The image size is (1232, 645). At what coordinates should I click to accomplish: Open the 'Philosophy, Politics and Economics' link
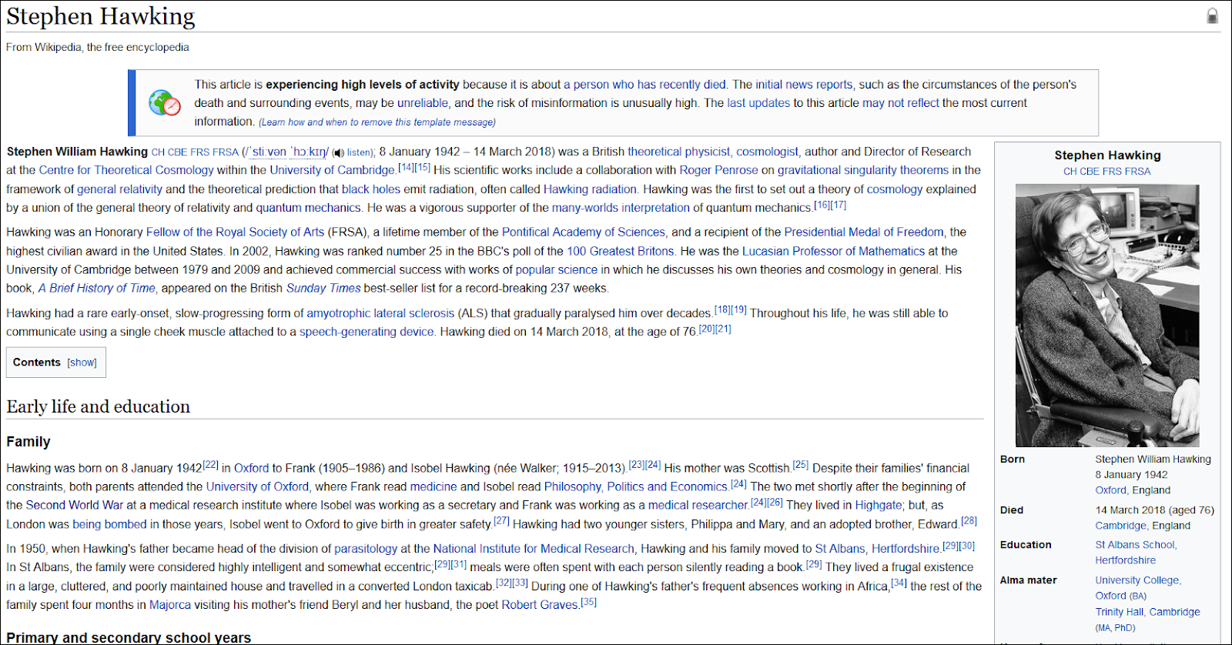[x=635, y=487]
